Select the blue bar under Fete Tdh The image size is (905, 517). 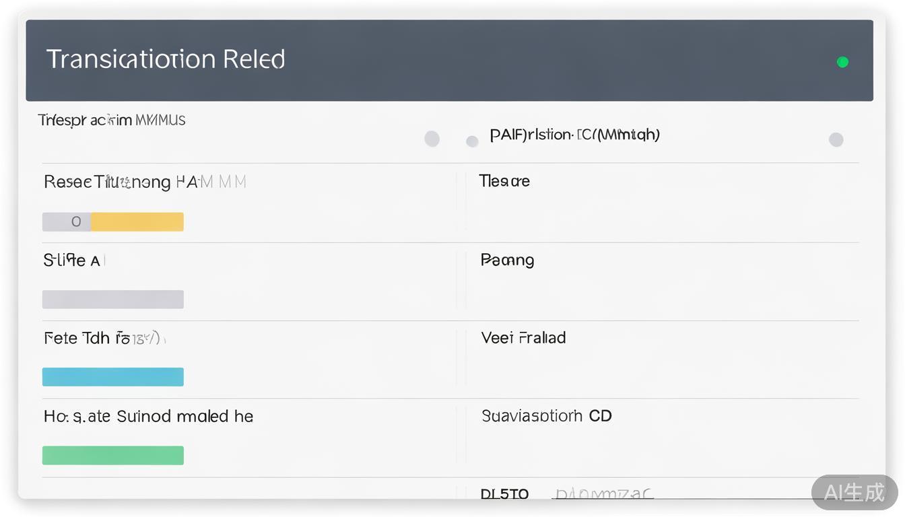coord(113,377)
